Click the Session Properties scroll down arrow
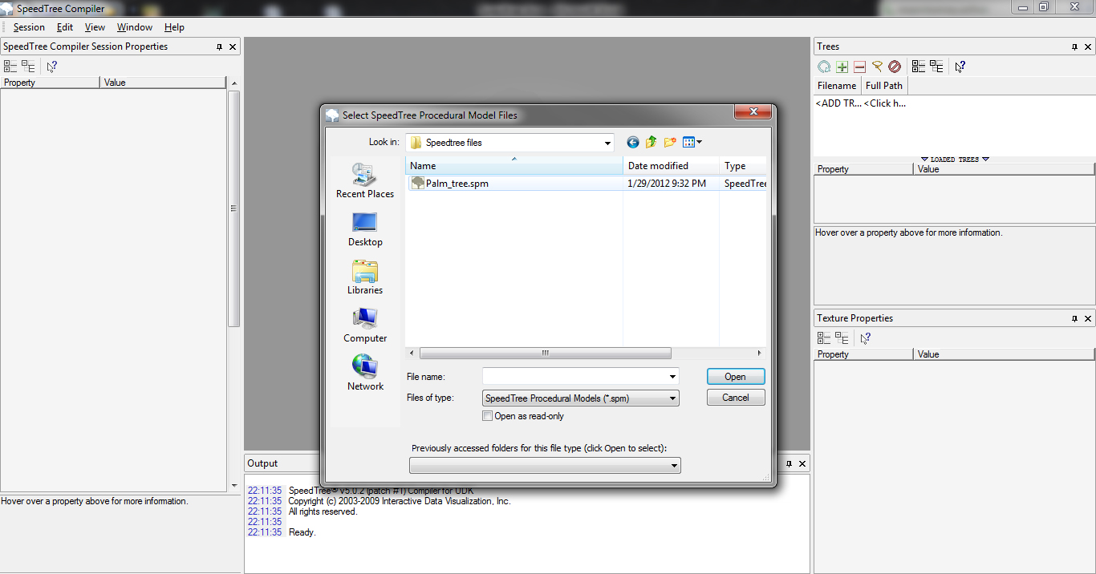The width and height of the screenshot is (1096, 574). [x=234, y=486]
